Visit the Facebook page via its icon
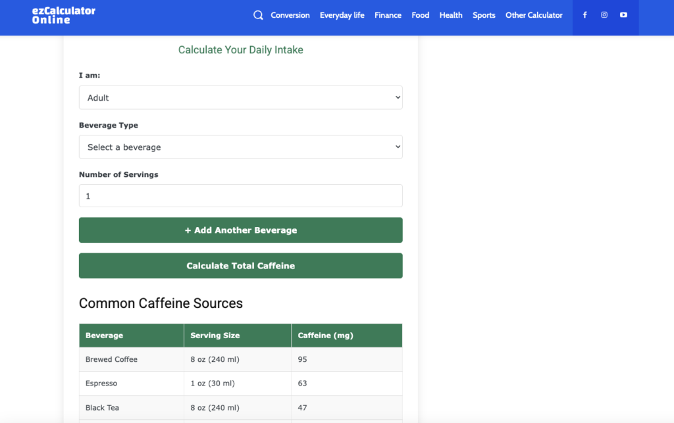Image resolution: width=674 pixels, height=423 pixels. point(584,14)
